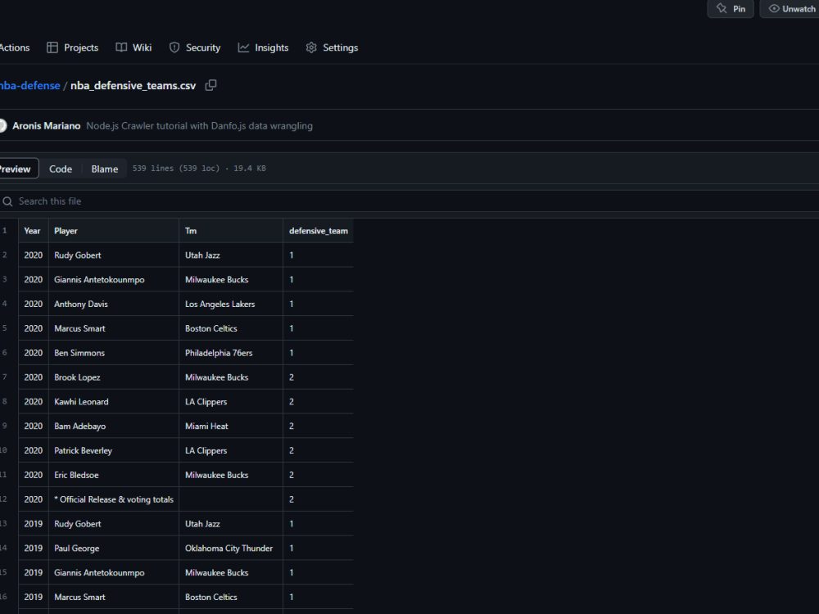Click the 539 lines file size info
Image resolution: width=819 pixels, height=614 pixels.
click(x=199, y=168)
